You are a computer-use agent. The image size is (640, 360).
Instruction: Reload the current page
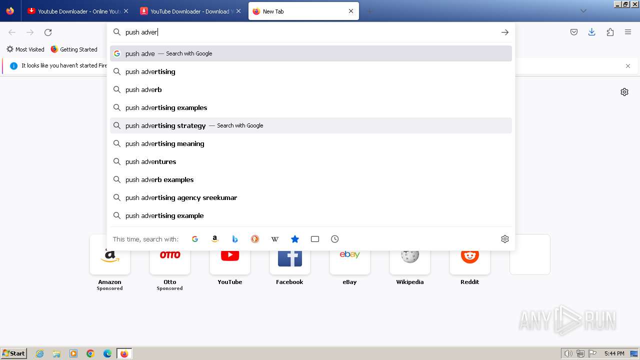(48, 32)
